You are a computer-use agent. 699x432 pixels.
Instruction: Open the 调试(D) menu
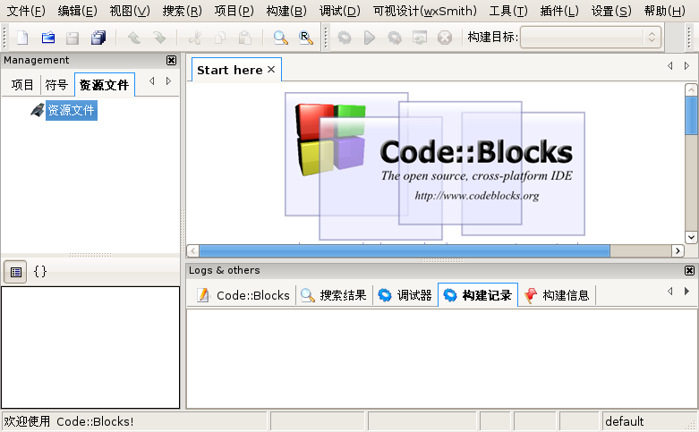point(340,11)
